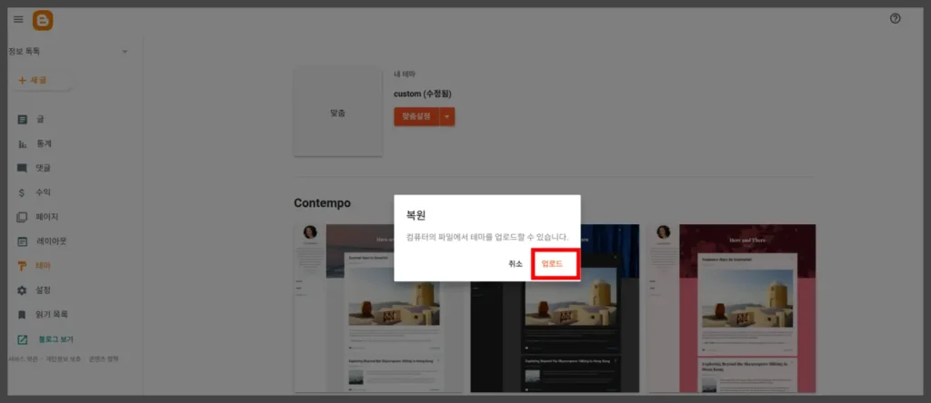Click the 내 테마 label

pos(405,74)
